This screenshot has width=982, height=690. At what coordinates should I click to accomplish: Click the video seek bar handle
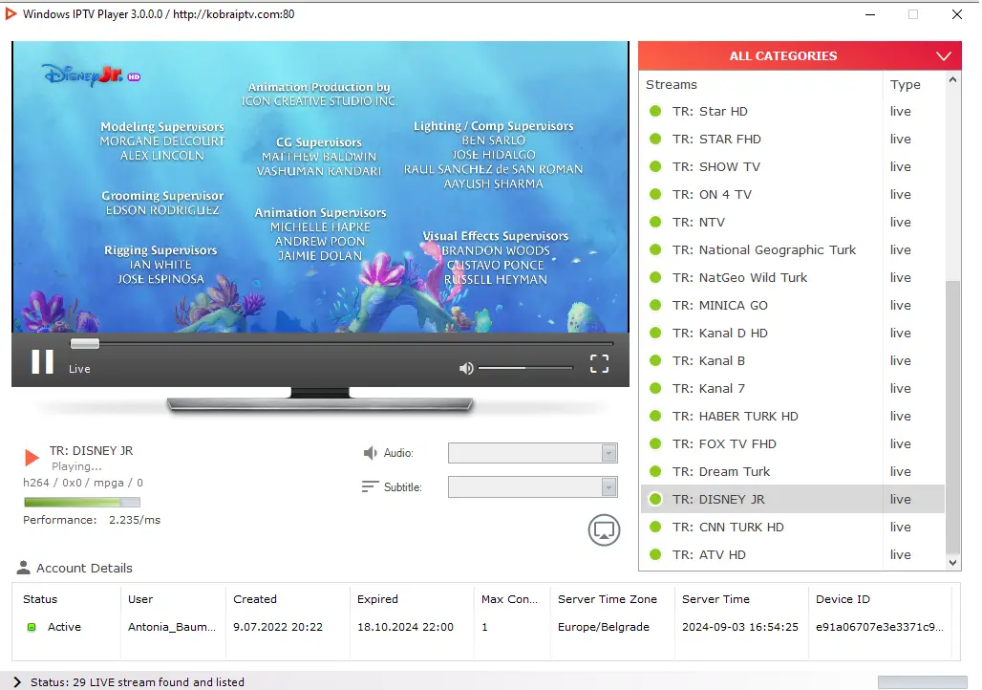pyautogui.click(x=85, y=343)
